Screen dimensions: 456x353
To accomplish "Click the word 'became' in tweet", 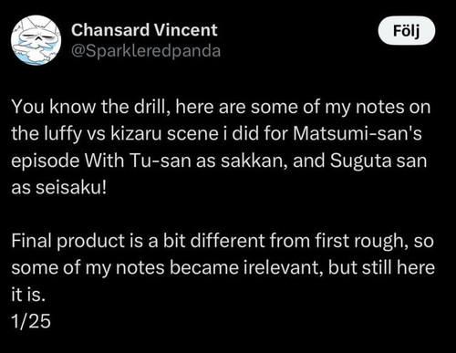I will point(203,267).
